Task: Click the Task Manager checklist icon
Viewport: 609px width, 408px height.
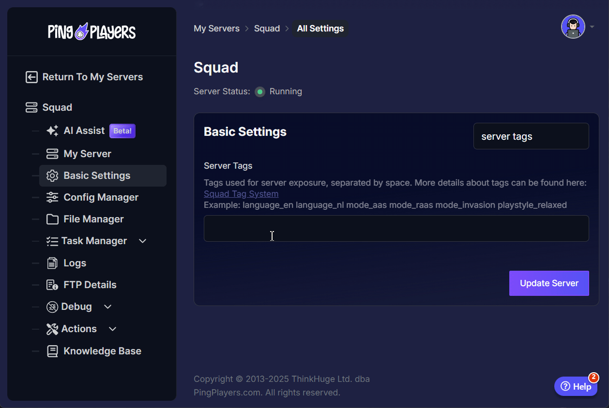Action: [52, 241]
